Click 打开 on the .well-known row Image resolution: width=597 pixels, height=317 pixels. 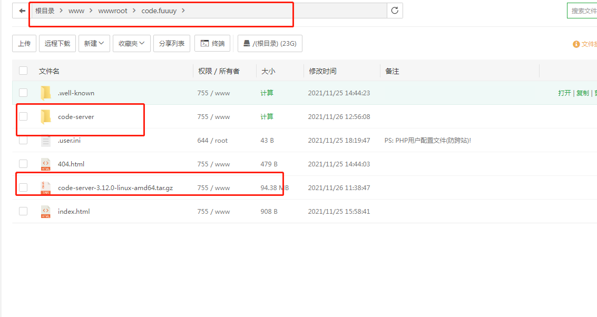point(565,93)
